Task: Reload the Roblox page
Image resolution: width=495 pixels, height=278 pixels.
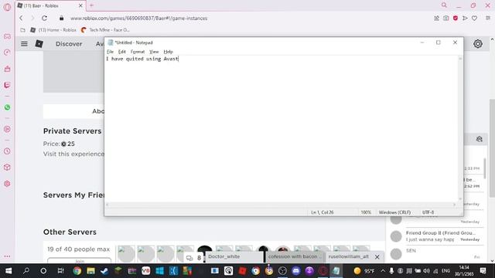Action: (45, 19)
